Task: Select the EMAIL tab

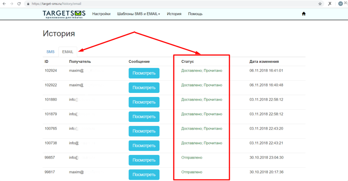Action: [68, 52]
